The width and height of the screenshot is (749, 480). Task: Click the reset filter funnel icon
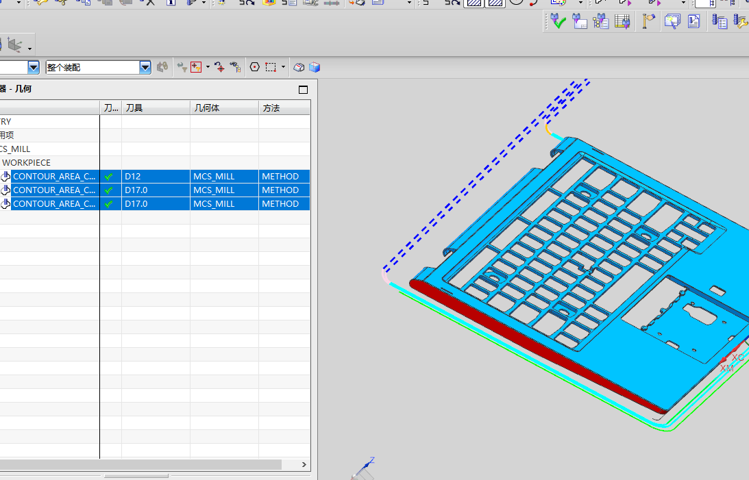(182, 67)
